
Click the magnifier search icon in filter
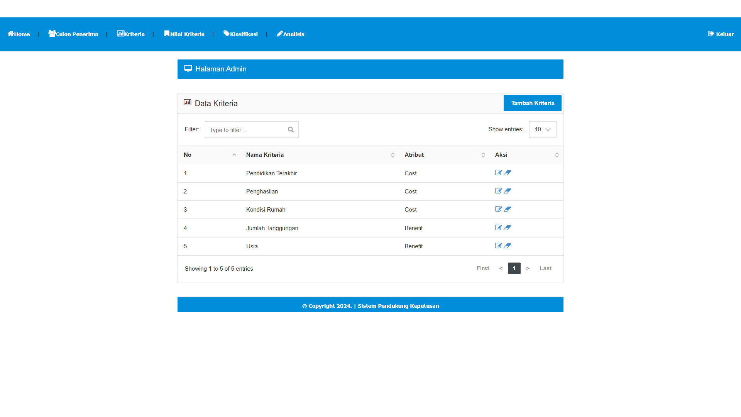point(291,130)
